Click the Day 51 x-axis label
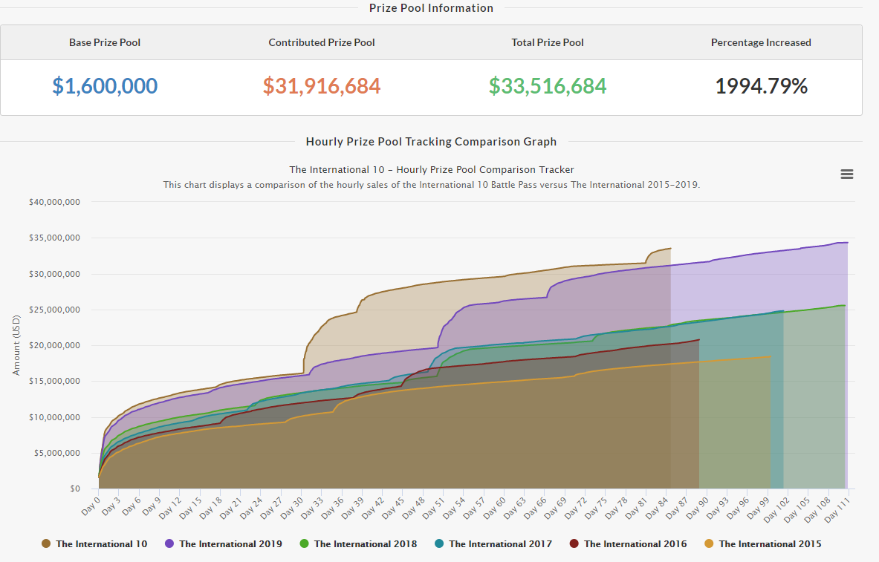The height and width of the screenshot is (562, 879). pos(432,507)
